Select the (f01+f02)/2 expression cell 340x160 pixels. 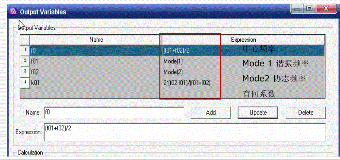(x=243, y=51)
